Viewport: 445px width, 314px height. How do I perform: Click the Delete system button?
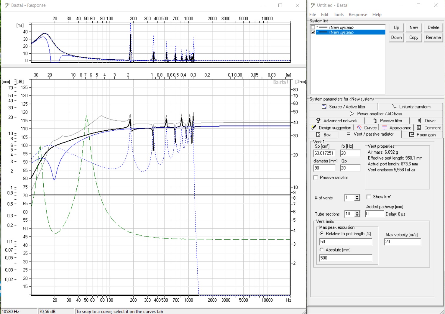pos(433,27)
